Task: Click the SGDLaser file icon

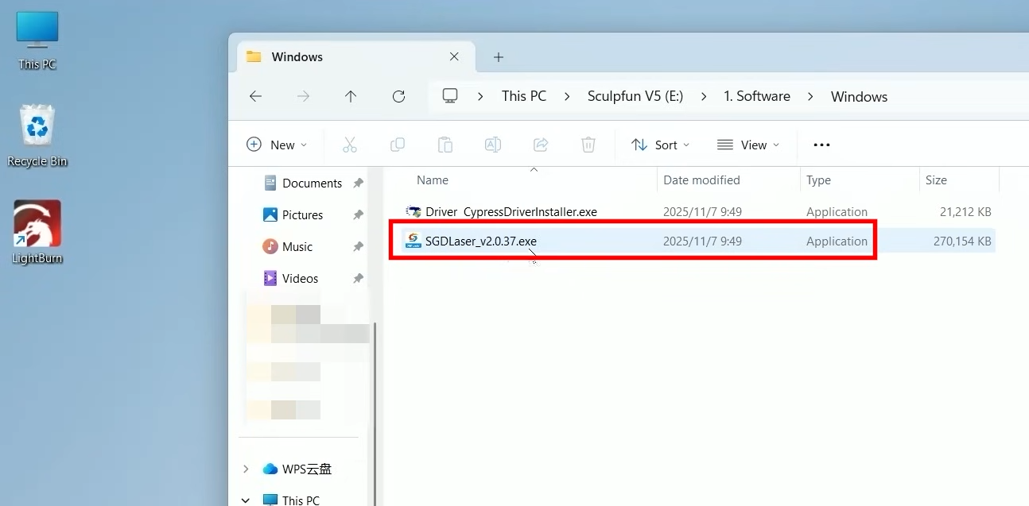Action: pyautogui.click(x=413, y=241)
